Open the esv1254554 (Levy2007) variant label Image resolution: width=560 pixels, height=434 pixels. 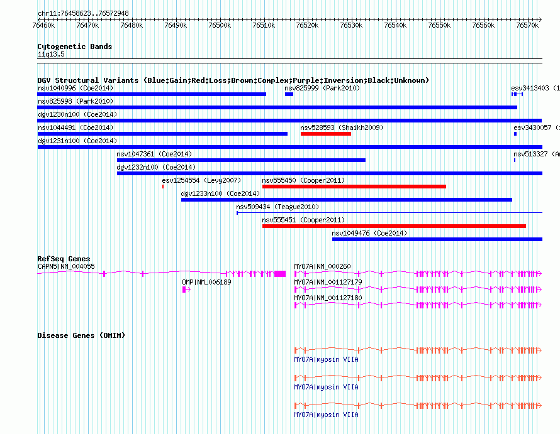pos(201,180)
